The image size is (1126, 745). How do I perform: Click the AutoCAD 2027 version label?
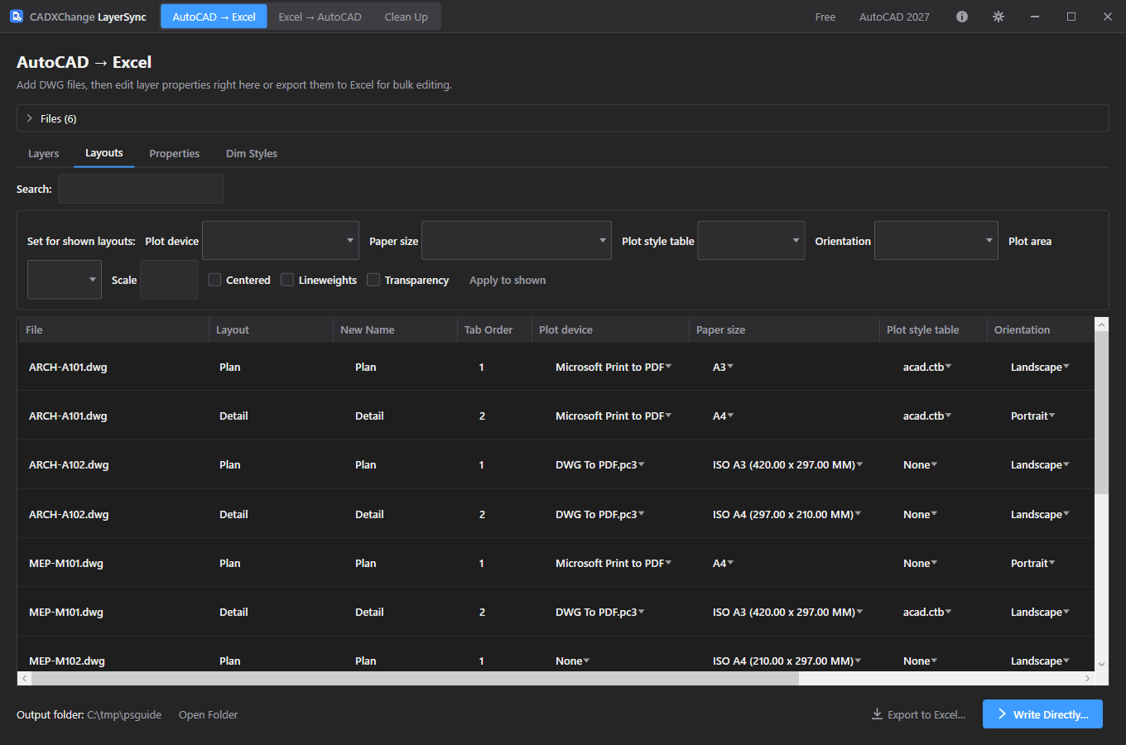coord(894,17)
